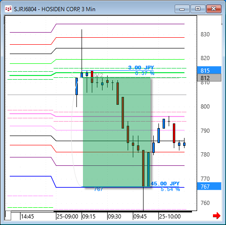Click the 780 price scale label
Image resolution: width=226 pixels, height=225 pixels.
pos(205,155)
